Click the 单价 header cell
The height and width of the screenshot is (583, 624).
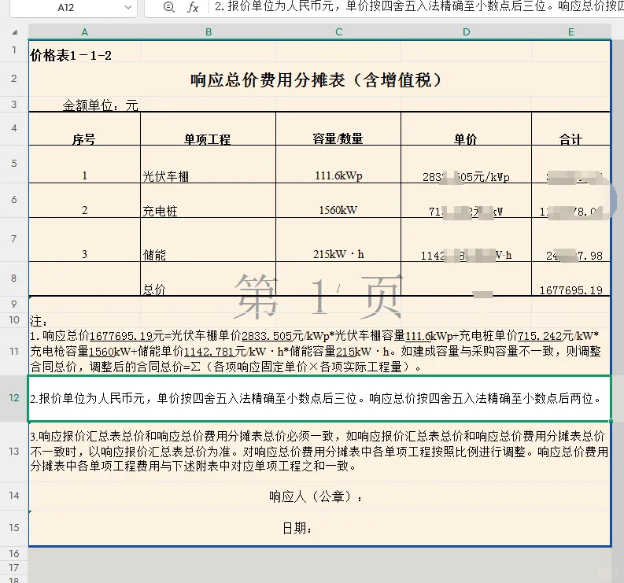tap(466, 129)
